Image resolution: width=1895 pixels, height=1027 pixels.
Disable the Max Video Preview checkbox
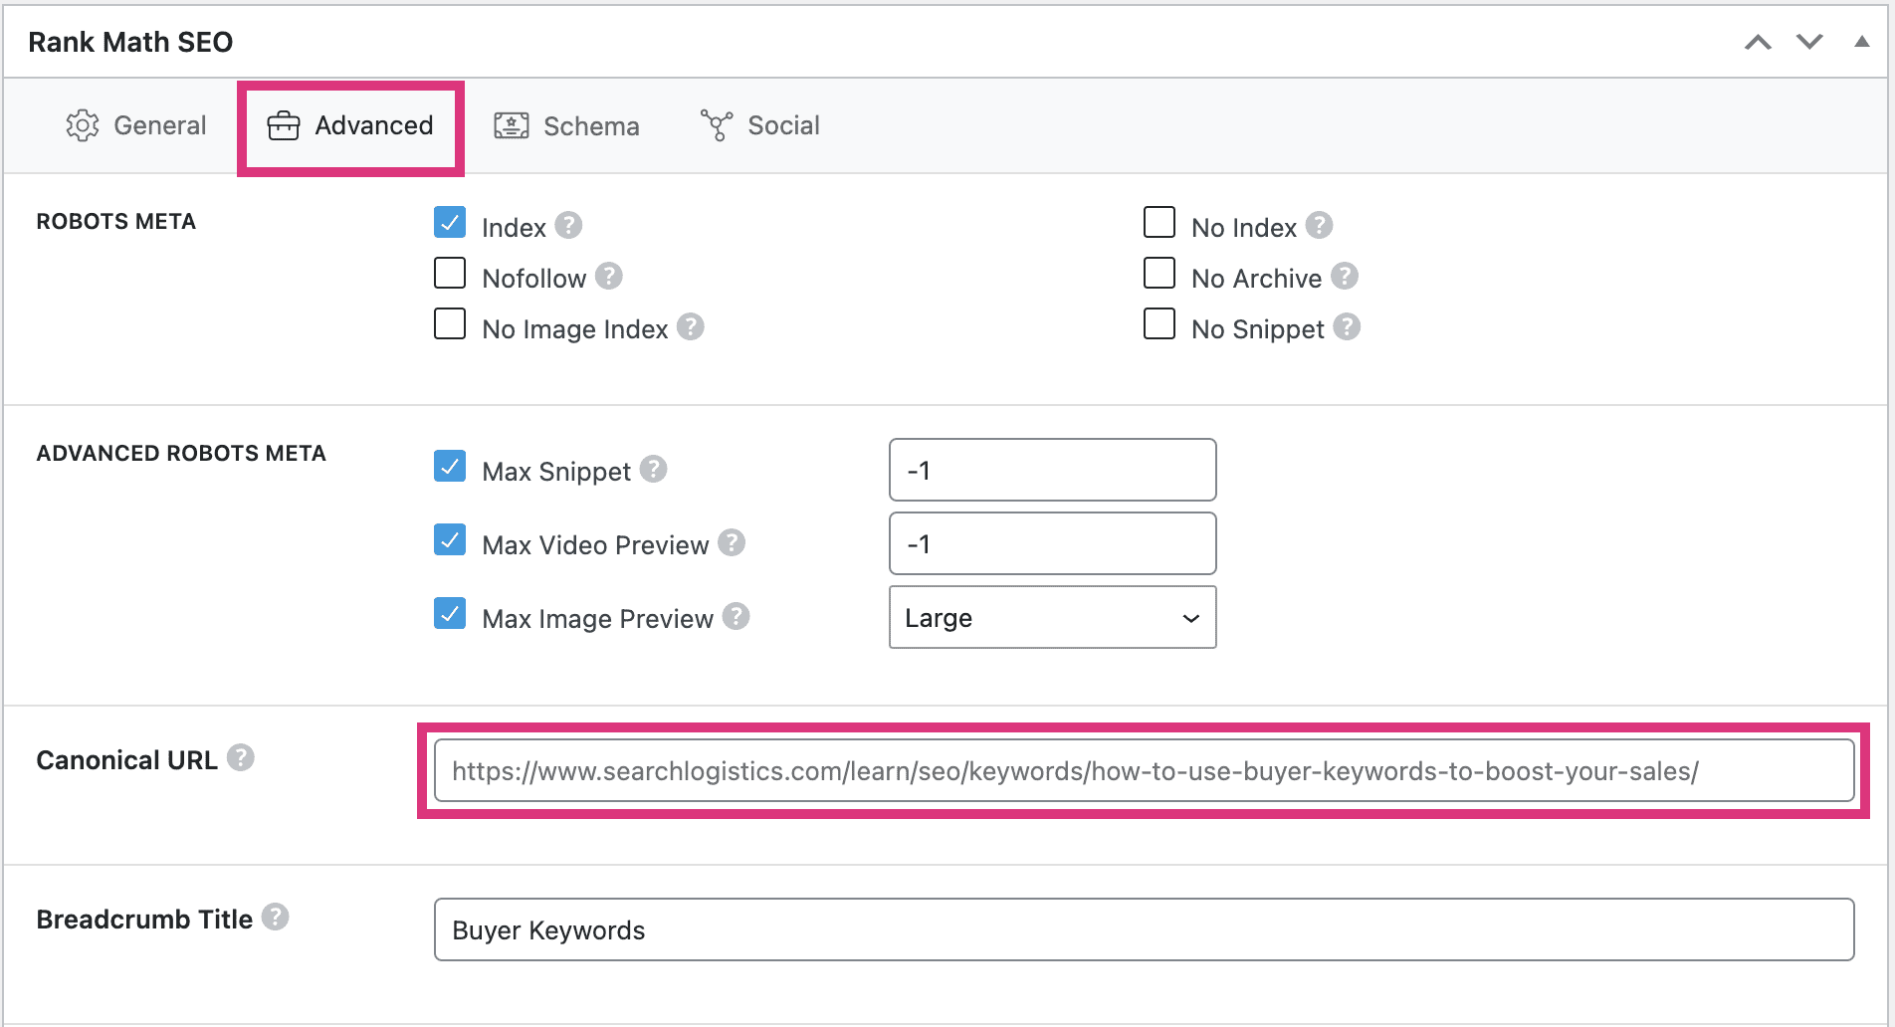point(450,539)
